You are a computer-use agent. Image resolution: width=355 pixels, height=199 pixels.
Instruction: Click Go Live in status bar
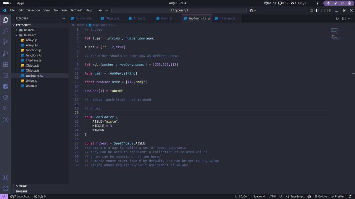(x=321, y=196)
